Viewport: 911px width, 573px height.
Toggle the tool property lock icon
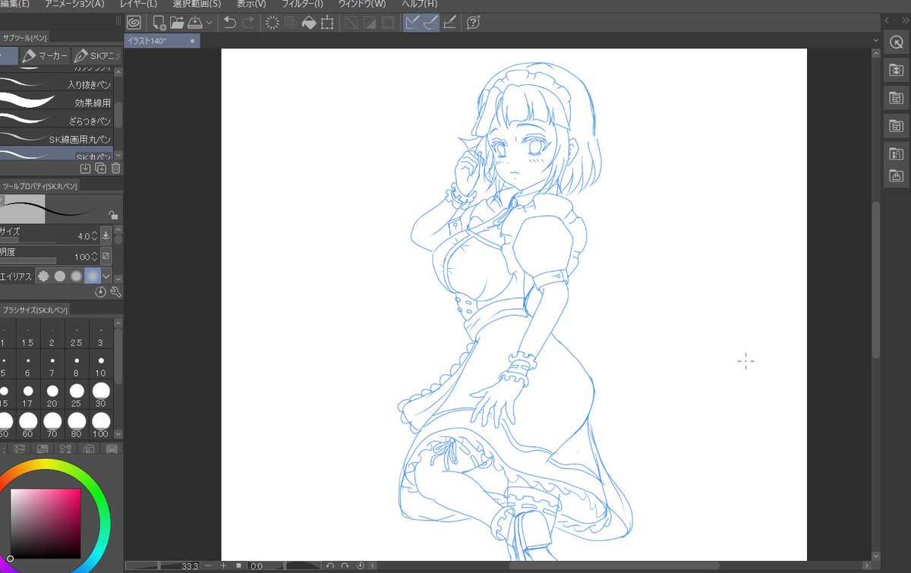[112, 216]
